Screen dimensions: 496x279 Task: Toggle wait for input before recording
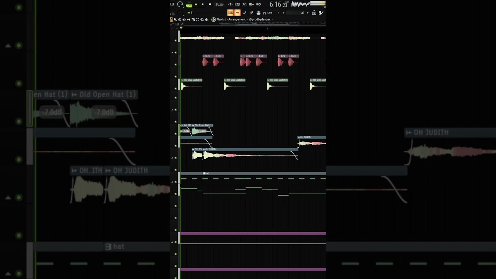(237, 4)
